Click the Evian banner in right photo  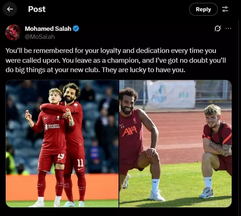(171, 94)
